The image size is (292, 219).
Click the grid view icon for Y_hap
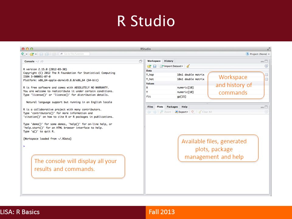tap(266, 75)
